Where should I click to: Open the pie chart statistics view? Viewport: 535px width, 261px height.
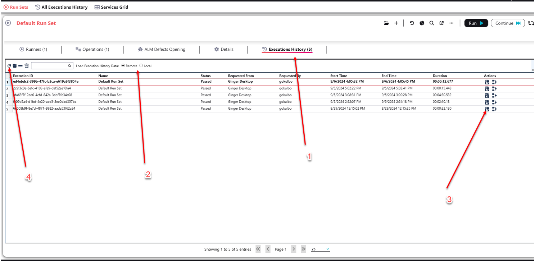[422, 23]
